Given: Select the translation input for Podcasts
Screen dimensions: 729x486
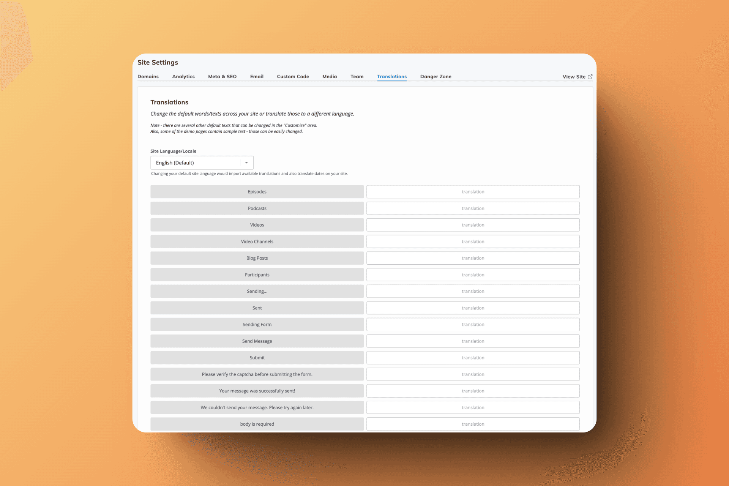Looking at the screenshot, I should [473, 208].
